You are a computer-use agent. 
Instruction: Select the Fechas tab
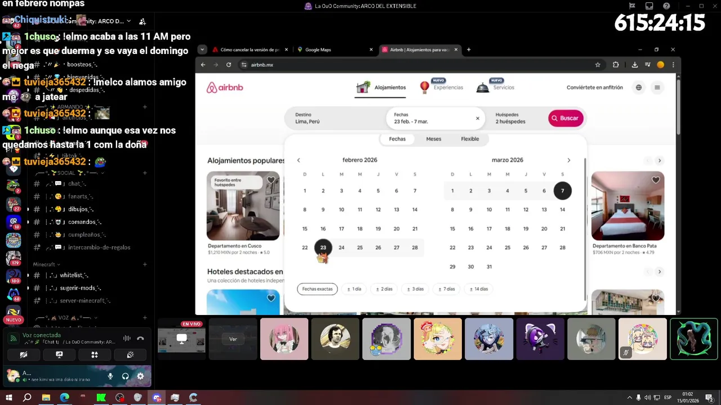(x=397, y=139)
